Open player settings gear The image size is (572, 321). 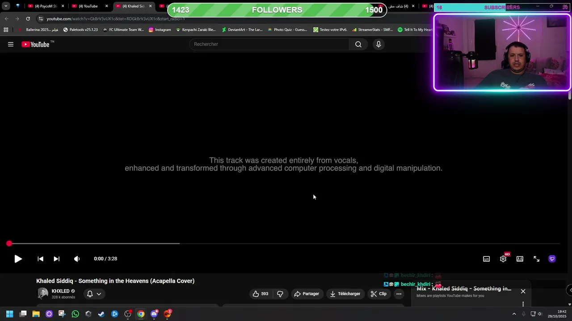click(503, 259)
